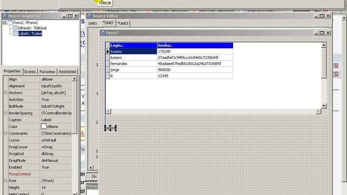
Task: Click Source Editor horizontal scroll left arrow
Action: (x=91, y=167)
